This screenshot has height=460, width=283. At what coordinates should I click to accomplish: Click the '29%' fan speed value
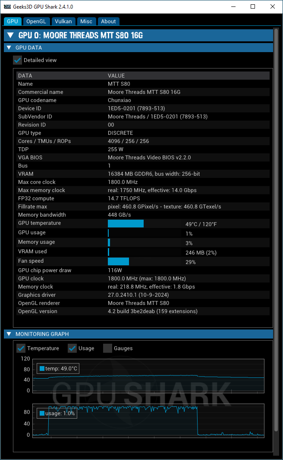(190, 262)
